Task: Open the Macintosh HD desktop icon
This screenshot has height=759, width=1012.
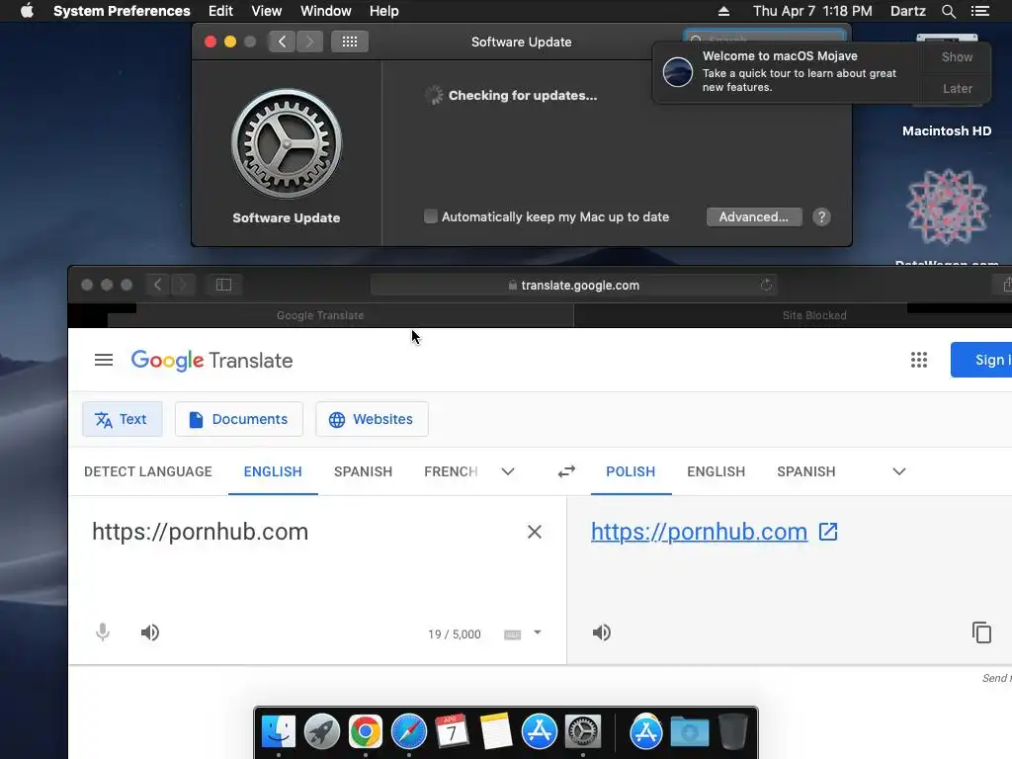Action: [x=946, y=84]
